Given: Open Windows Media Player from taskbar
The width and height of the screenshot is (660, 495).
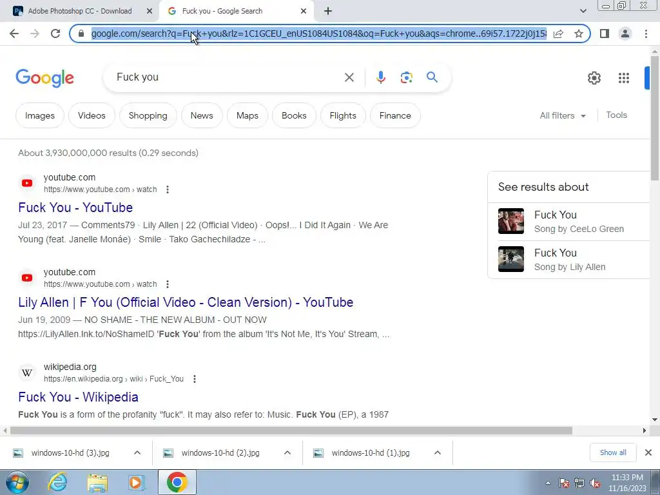Looking at the screenshot, I should pos(136,482).
